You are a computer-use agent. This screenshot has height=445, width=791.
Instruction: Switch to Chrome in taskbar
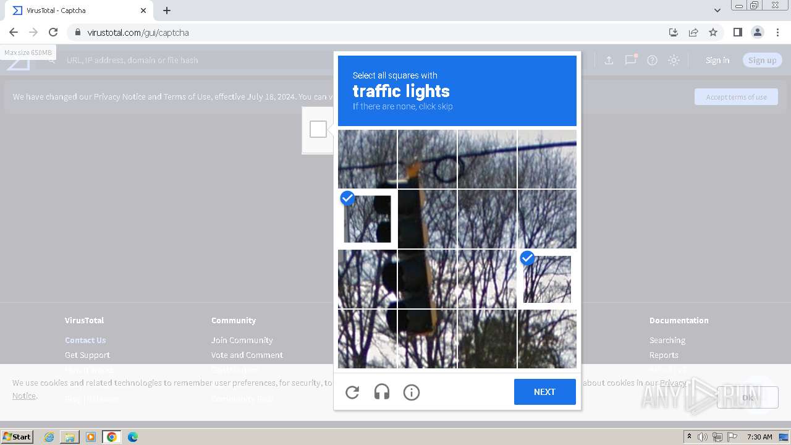tap(111, 437)
